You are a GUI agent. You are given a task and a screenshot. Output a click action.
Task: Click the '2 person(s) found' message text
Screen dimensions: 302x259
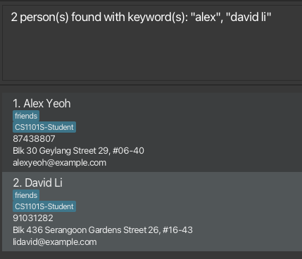coord(141,18)
